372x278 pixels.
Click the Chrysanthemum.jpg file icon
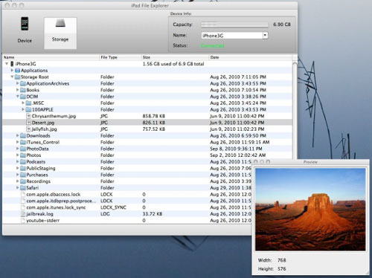pos(28,116)
